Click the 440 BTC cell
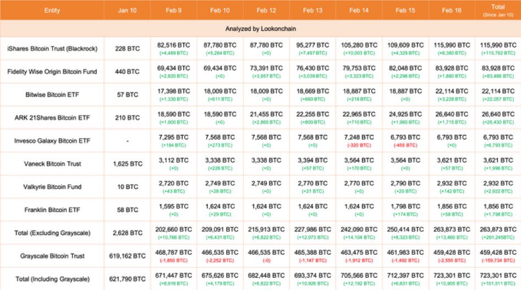Screen dimensions: 521x290 point(127,72)
